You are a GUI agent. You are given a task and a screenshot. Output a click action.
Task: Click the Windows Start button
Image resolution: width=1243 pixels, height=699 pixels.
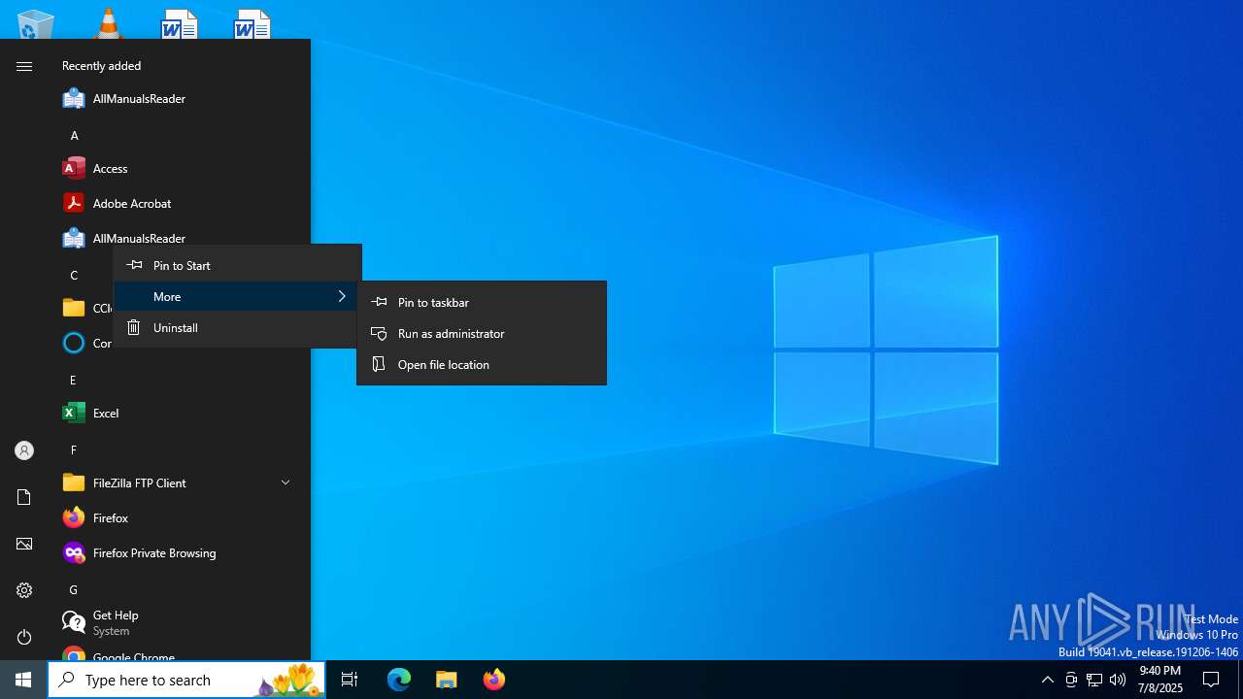23,680
